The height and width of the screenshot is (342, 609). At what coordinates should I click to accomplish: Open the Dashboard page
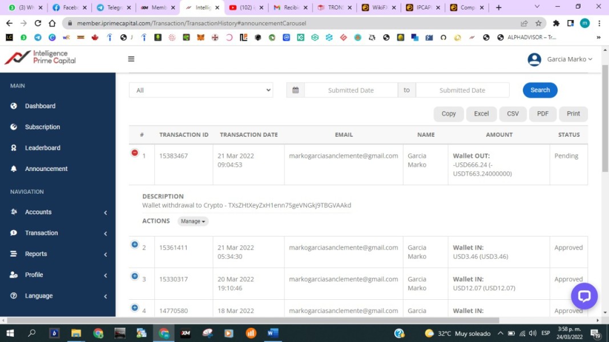pyautogui.click(x=40, y=106)
